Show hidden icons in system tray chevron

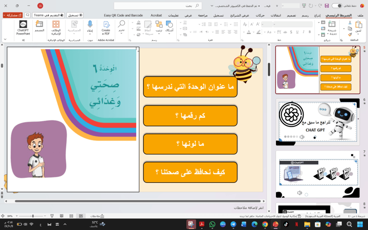(65, 224)
